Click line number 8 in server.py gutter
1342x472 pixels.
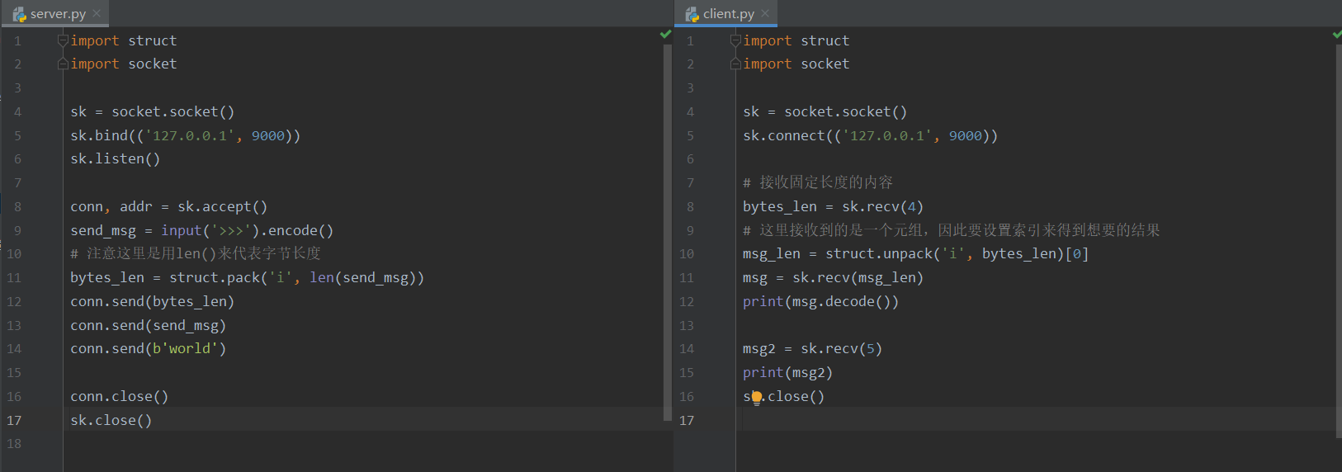[x=17, y=207]
